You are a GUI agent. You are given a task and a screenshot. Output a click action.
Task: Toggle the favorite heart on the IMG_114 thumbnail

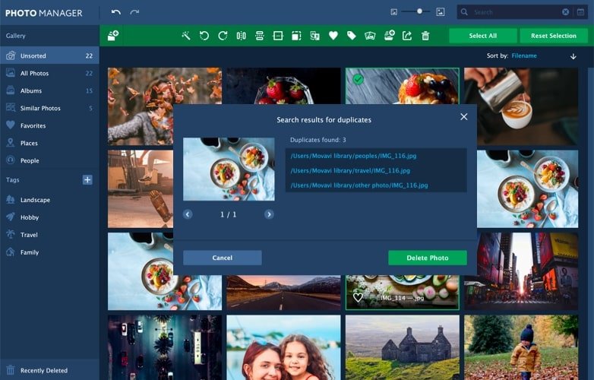point(358,297)
